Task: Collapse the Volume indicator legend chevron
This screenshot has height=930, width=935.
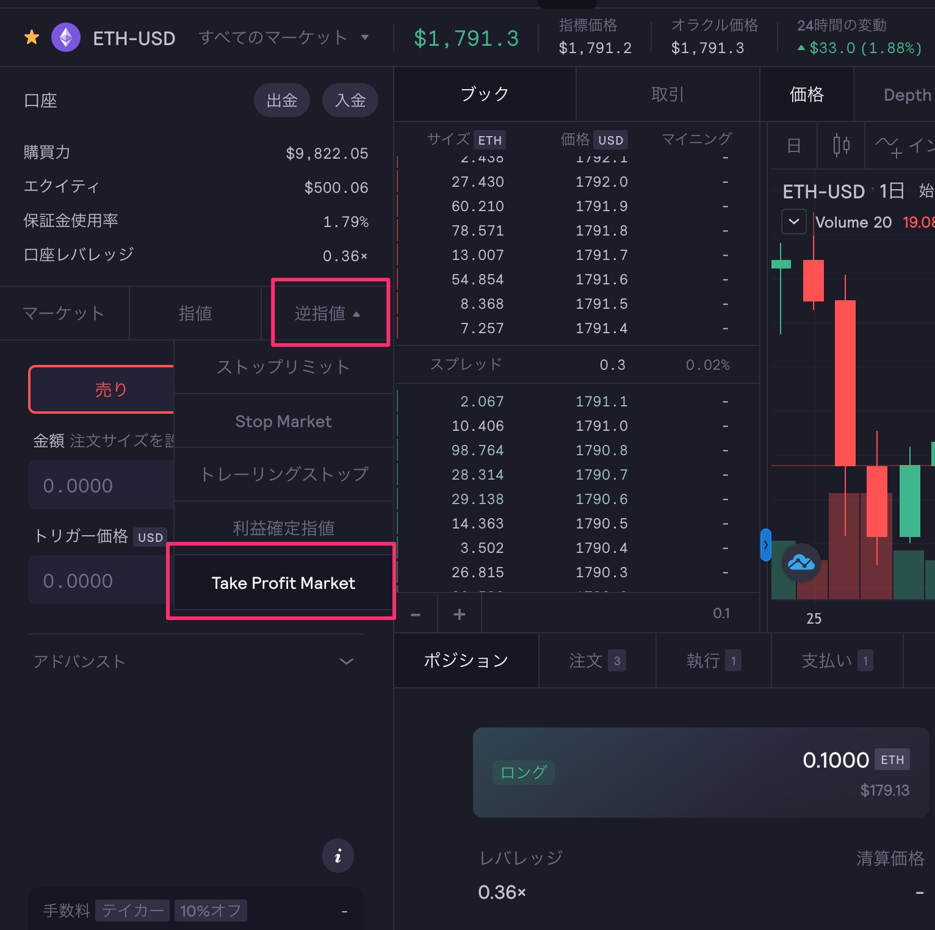Action: click(794, 222)
